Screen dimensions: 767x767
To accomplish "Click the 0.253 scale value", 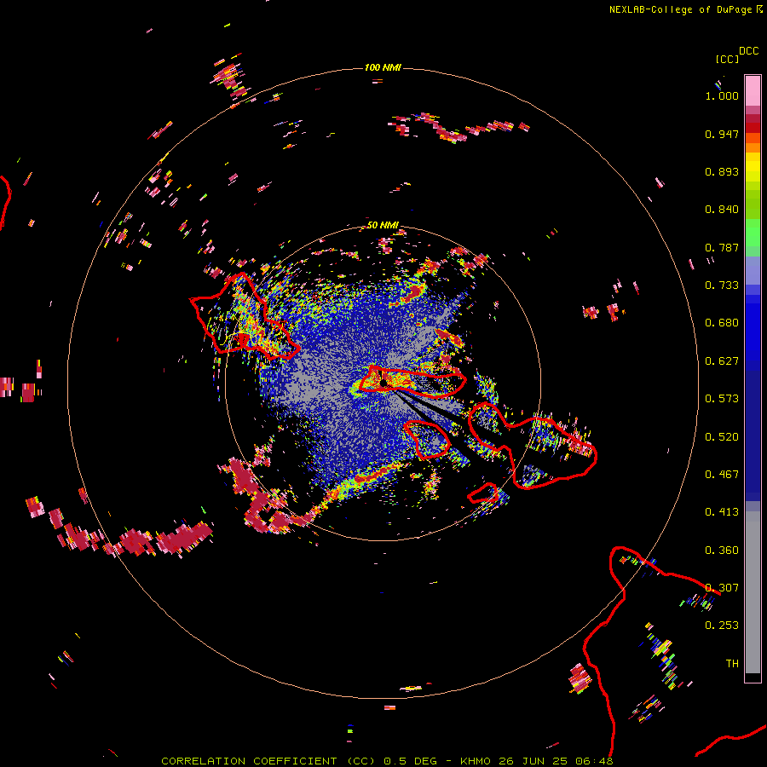I will click(722, 626).
